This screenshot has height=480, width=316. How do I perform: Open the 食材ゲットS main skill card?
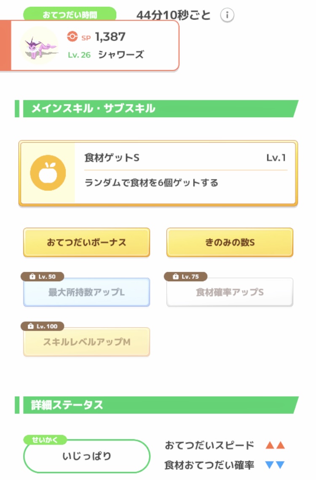pos(185,173)
